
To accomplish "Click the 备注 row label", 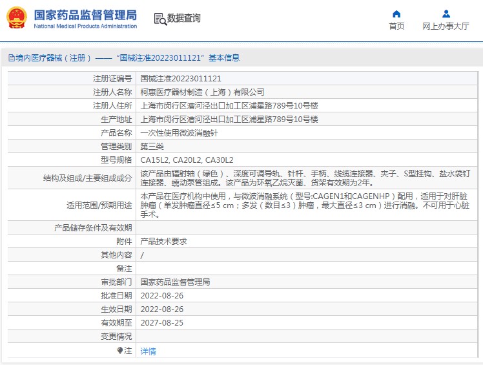I will coord(124,269).
